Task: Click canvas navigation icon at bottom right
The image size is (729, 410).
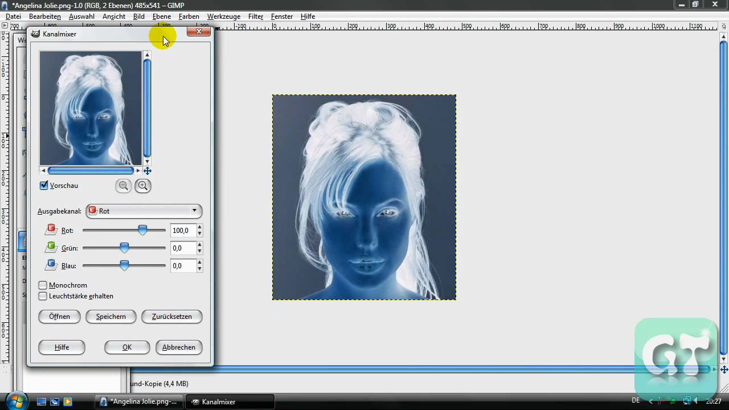Action: (x=724, y=370)
